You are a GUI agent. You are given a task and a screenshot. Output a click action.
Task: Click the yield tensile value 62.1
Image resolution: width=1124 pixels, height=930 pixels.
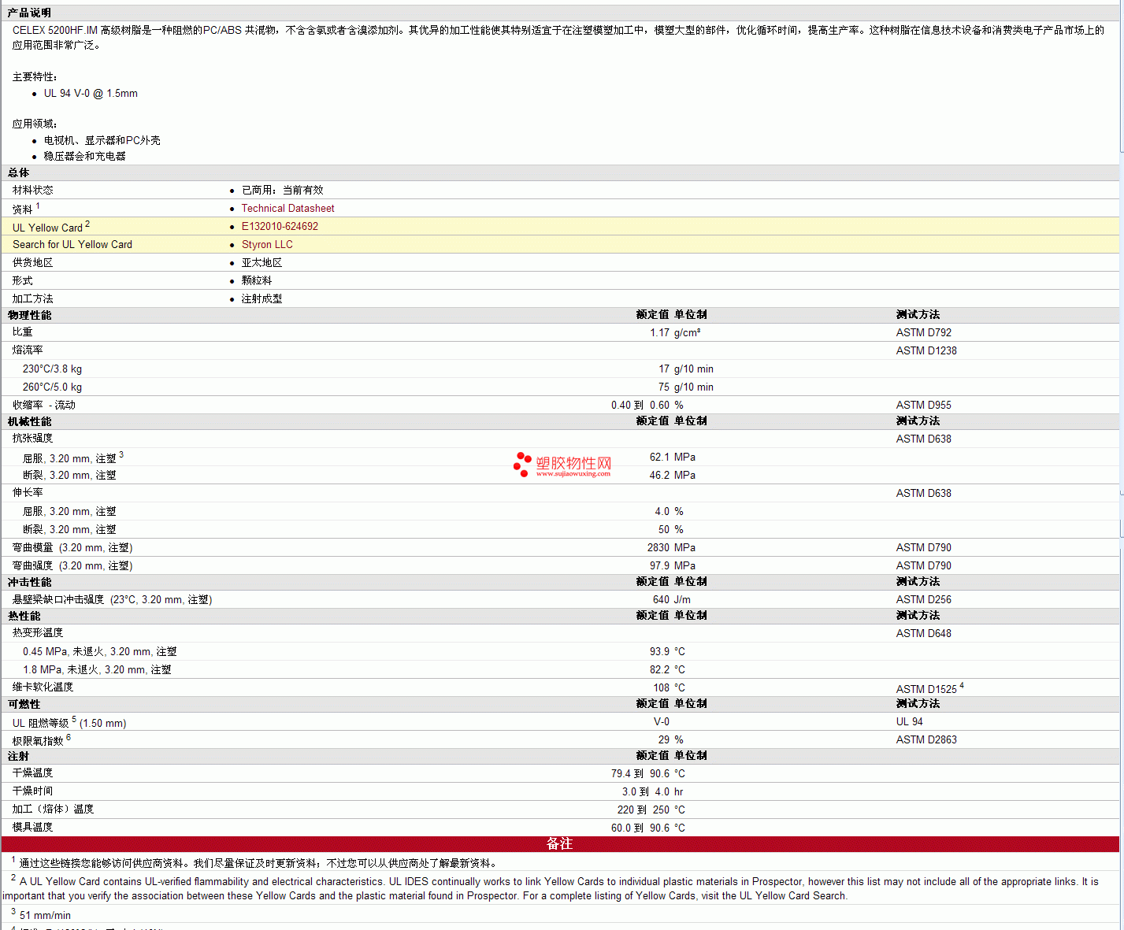pyautogui.click(x=659, y=458)
